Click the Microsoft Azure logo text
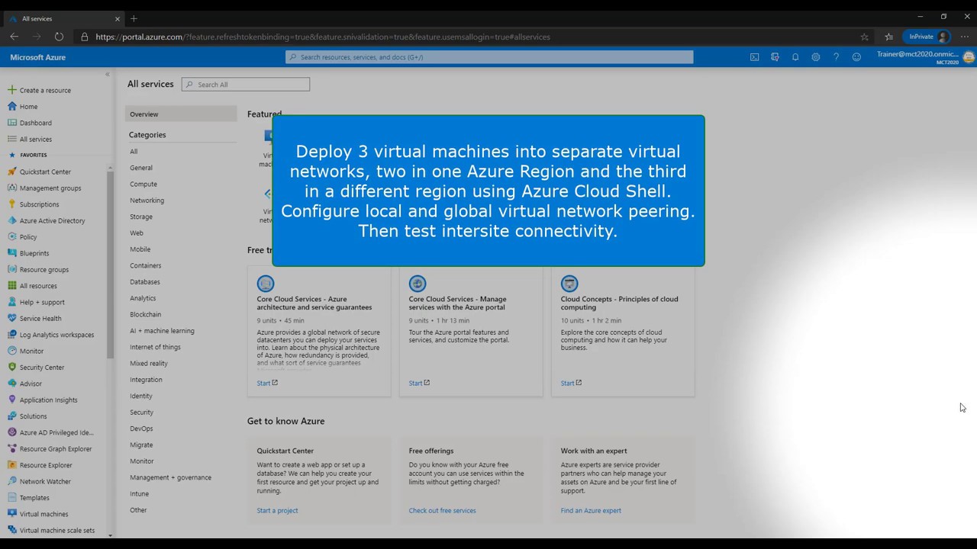Screen dimensions: 977x549 pos(37,57)
